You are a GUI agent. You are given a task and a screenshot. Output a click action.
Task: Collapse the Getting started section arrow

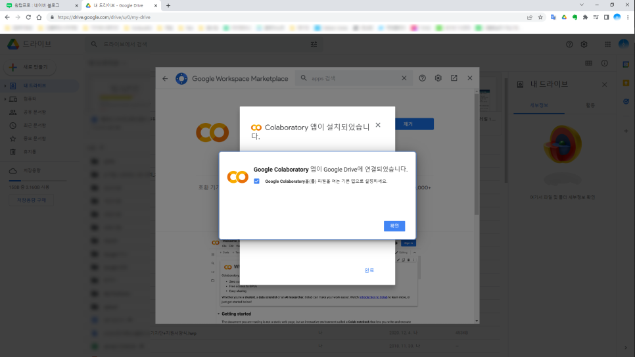(219, 314)
